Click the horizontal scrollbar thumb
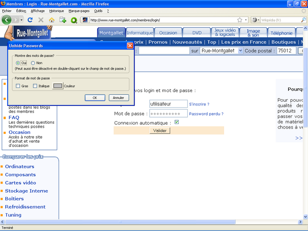Viewport: 308px width, 231px height. tap(120, 222)
